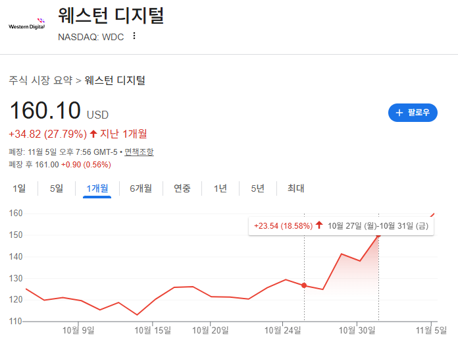Click the red start dot on the chart line
The image size is (458, 346).
[304, 285]
